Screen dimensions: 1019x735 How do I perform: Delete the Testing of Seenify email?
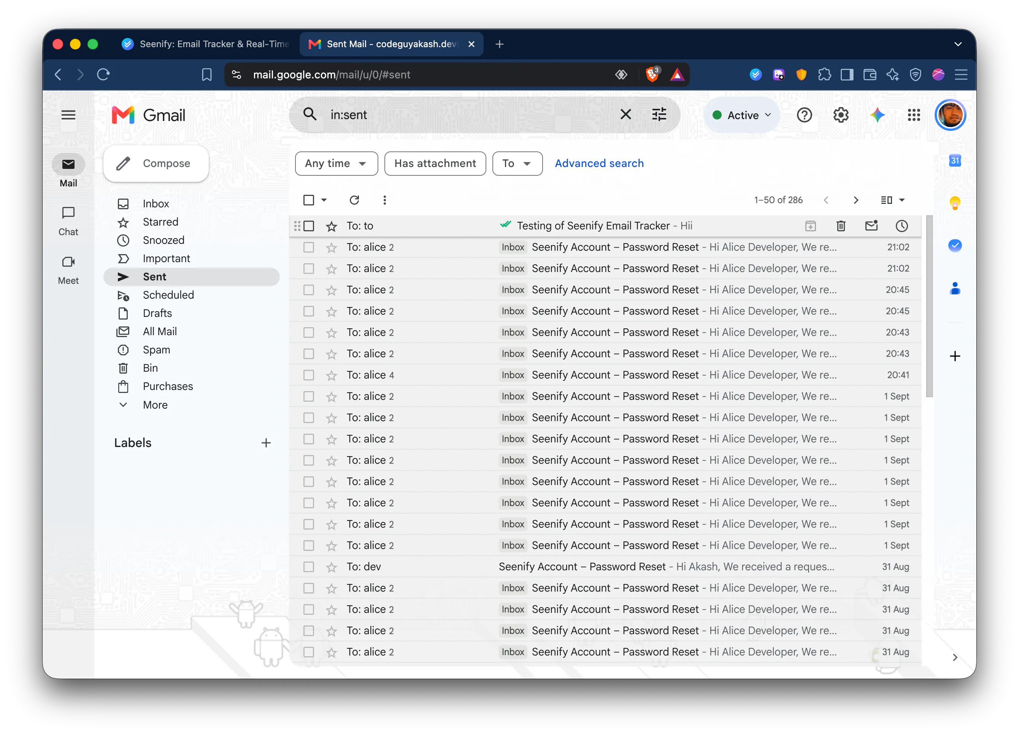[841, 226]
